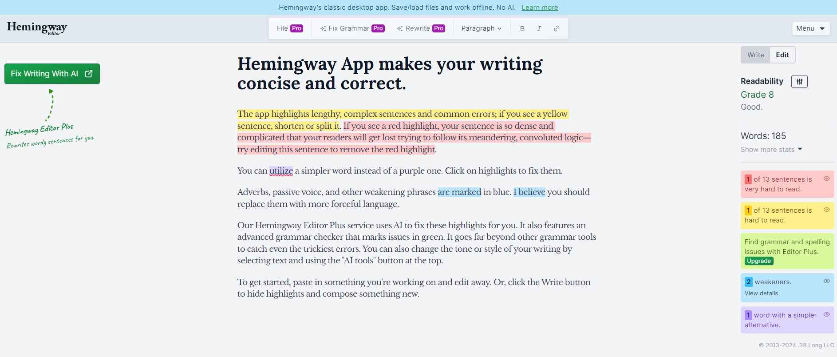Screen dimensions: 837x357
Task: Toggle visibility of hard to read highlights
Action: click(827, 210)
